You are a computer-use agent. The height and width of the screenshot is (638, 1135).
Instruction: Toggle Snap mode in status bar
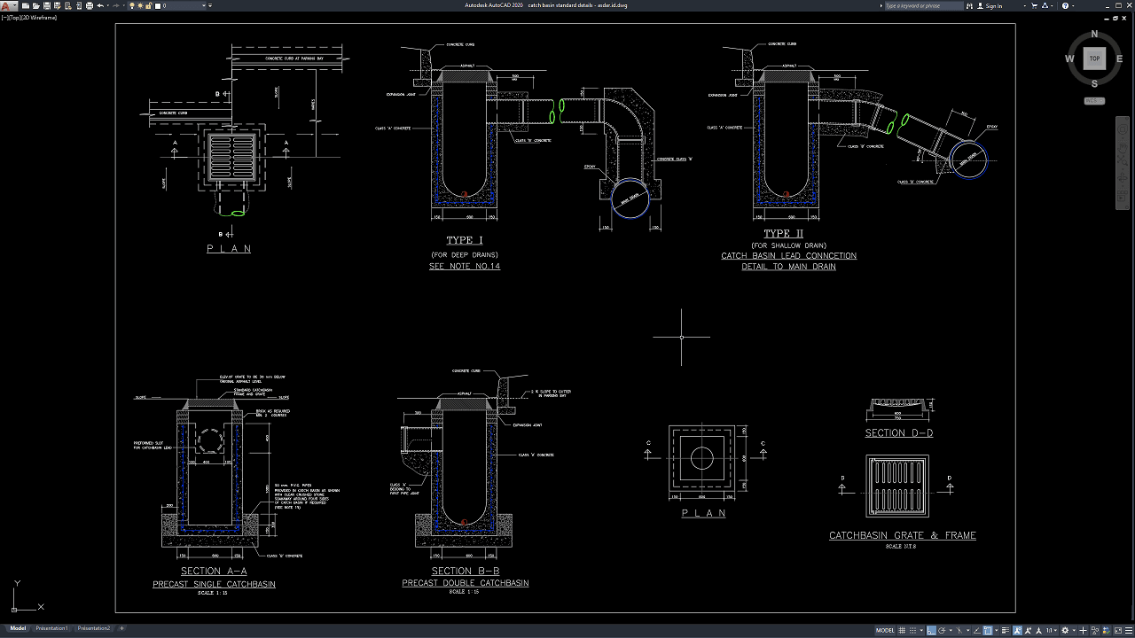(x=912, y=630)
